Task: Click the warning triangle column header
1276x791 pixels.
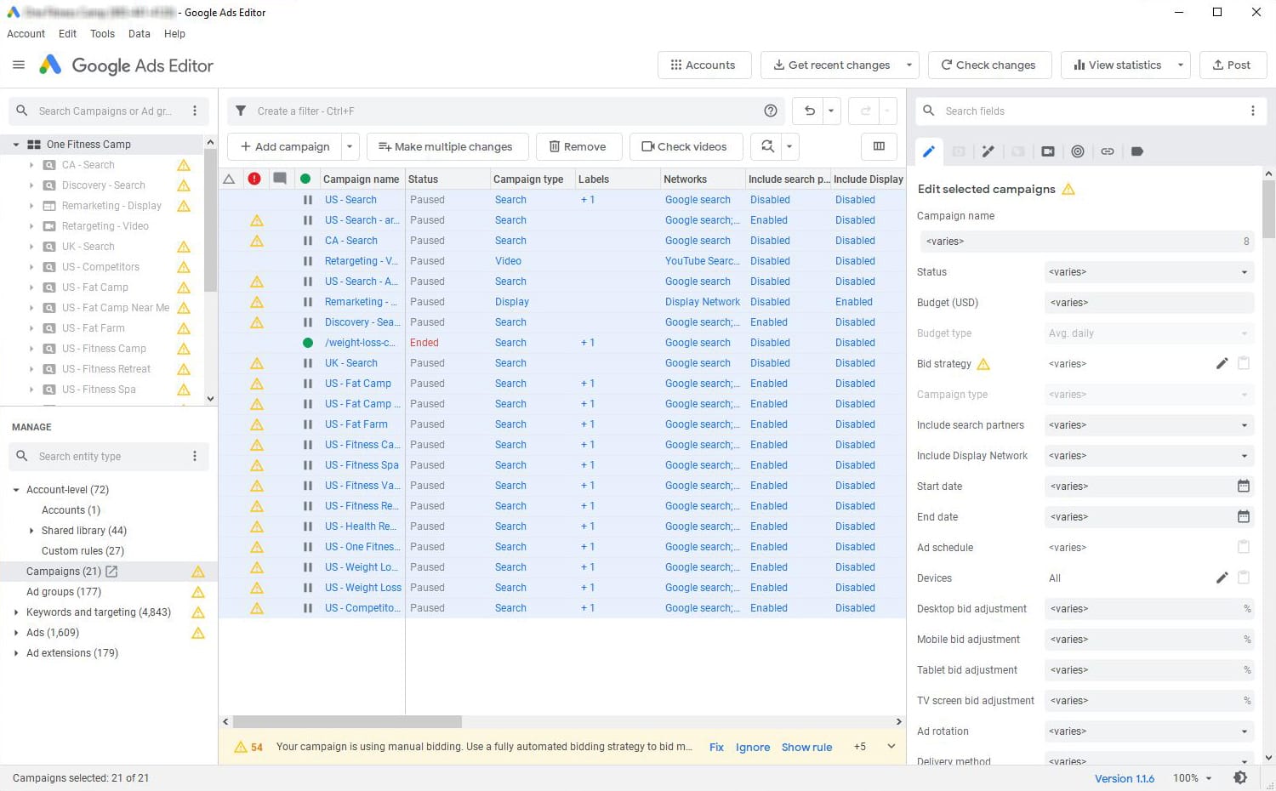Action: pyautogui.click(x=229, y=179)
